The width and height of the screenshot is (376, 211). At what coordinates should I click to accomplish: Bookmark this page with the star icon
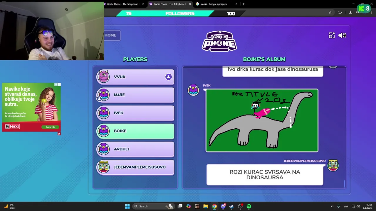[330, 12]
